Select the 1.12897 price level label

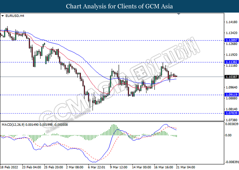(231, 40)
